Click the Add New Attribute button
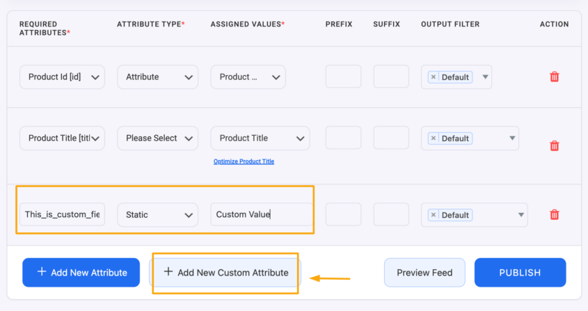Viewport: 588px width, 311px height. [x=81, y=272]
